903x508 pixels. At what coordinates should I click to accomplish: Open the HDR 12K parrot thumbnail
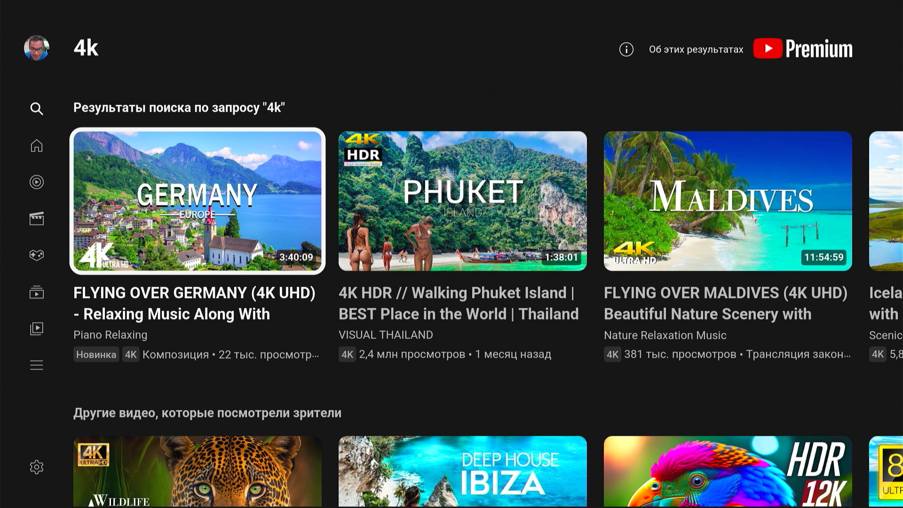tap(728, 471)
